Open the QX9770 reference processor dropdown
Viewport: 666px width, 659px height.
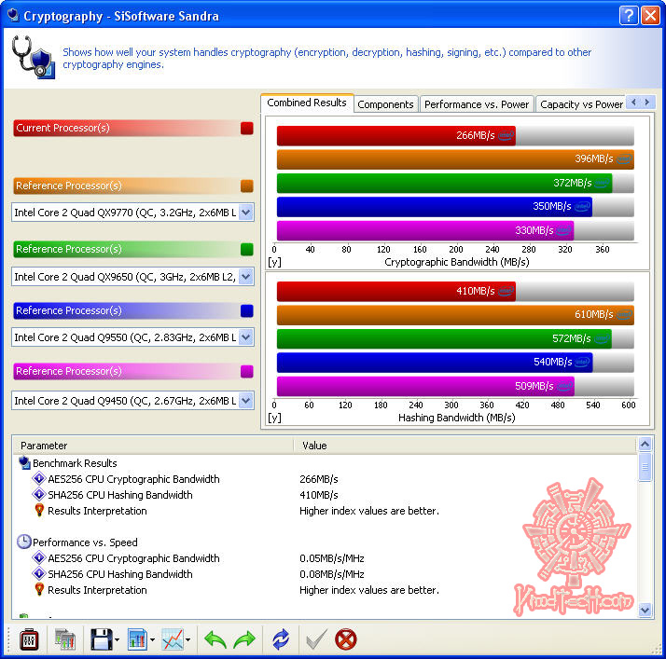[x=246, y=213]
